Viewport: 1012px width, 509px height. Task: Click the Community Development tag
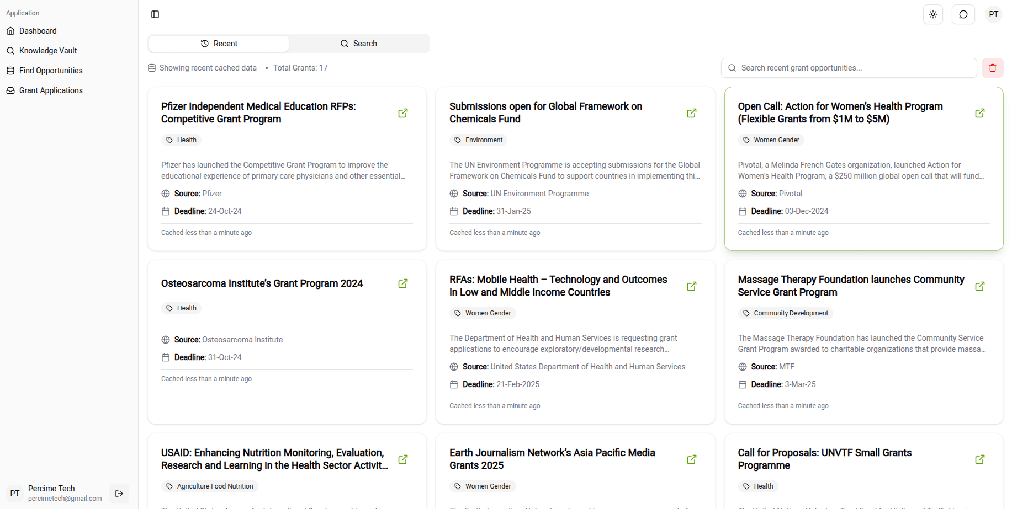(785, 313)
